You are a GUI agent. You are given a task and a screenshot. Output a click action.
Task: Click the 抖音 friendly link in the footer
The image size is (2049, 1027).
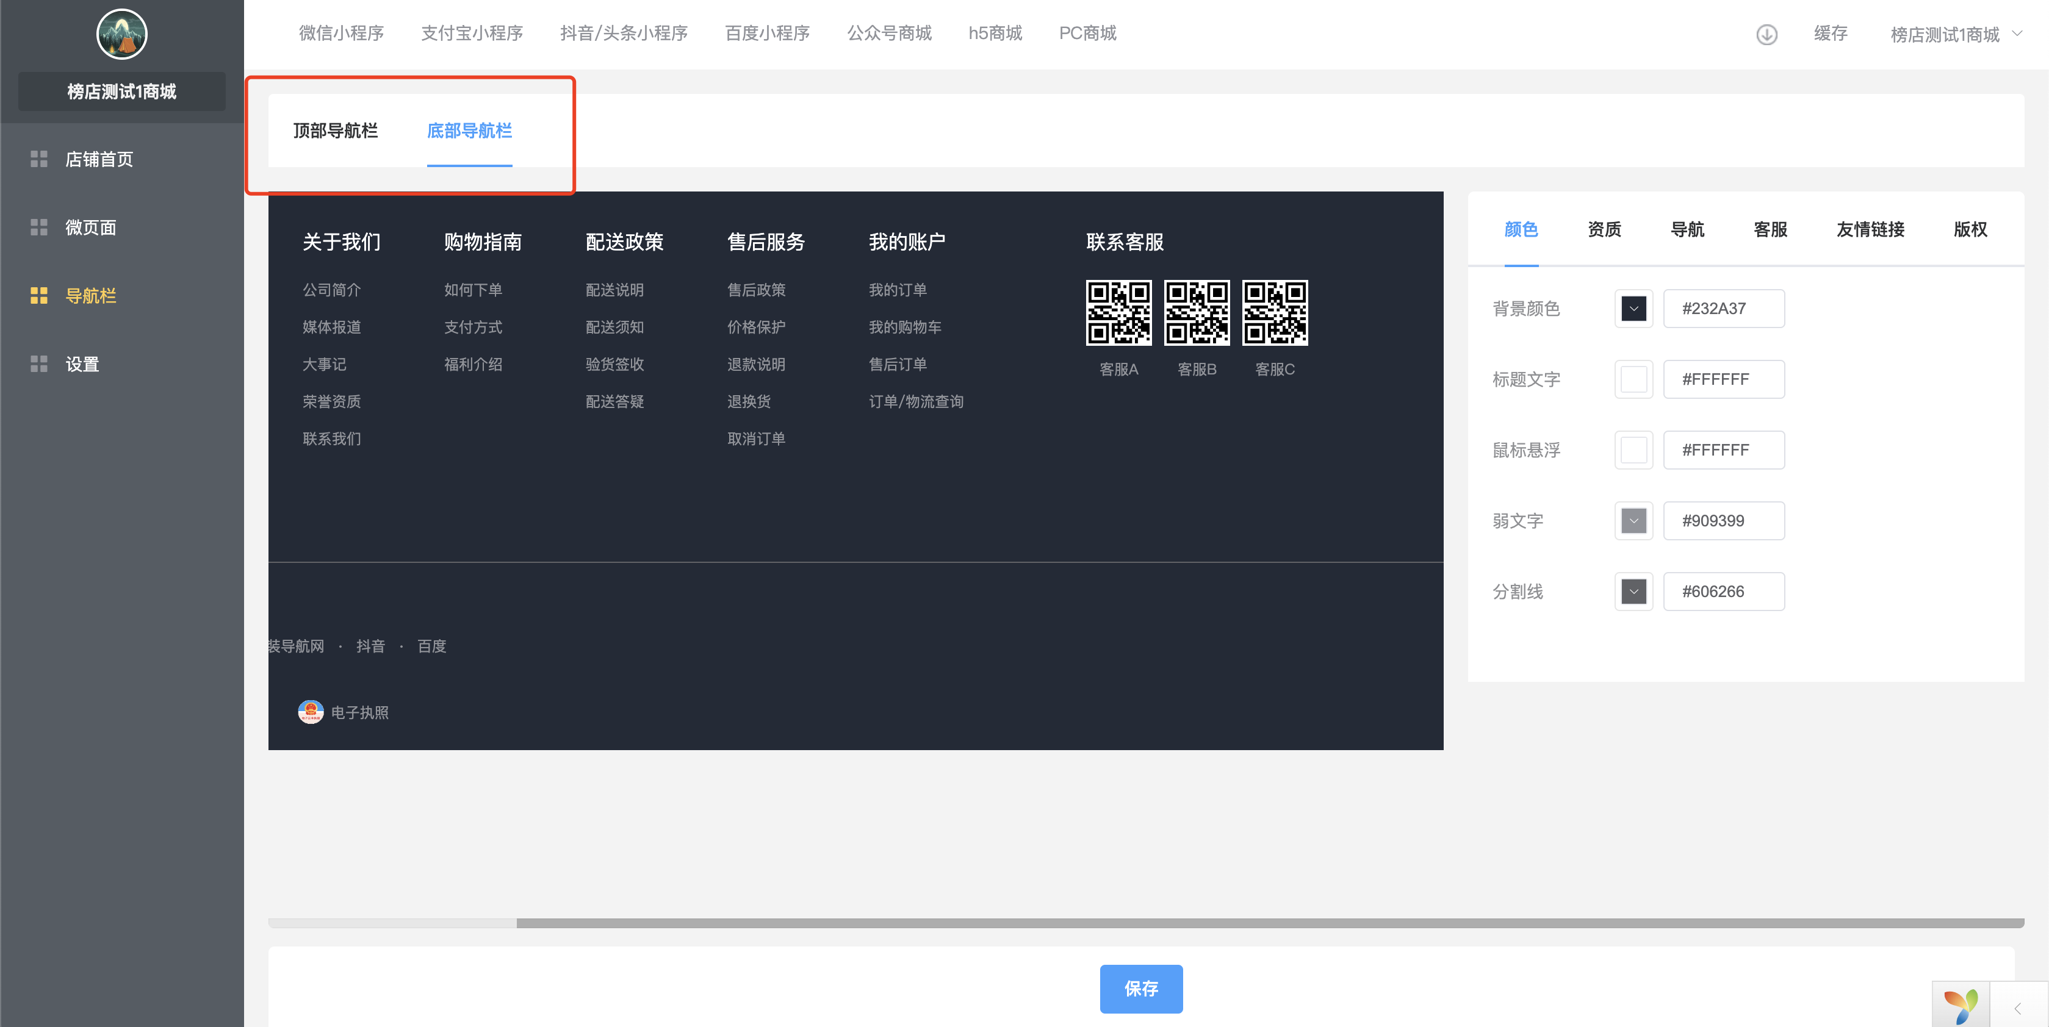tap(370, 646)
